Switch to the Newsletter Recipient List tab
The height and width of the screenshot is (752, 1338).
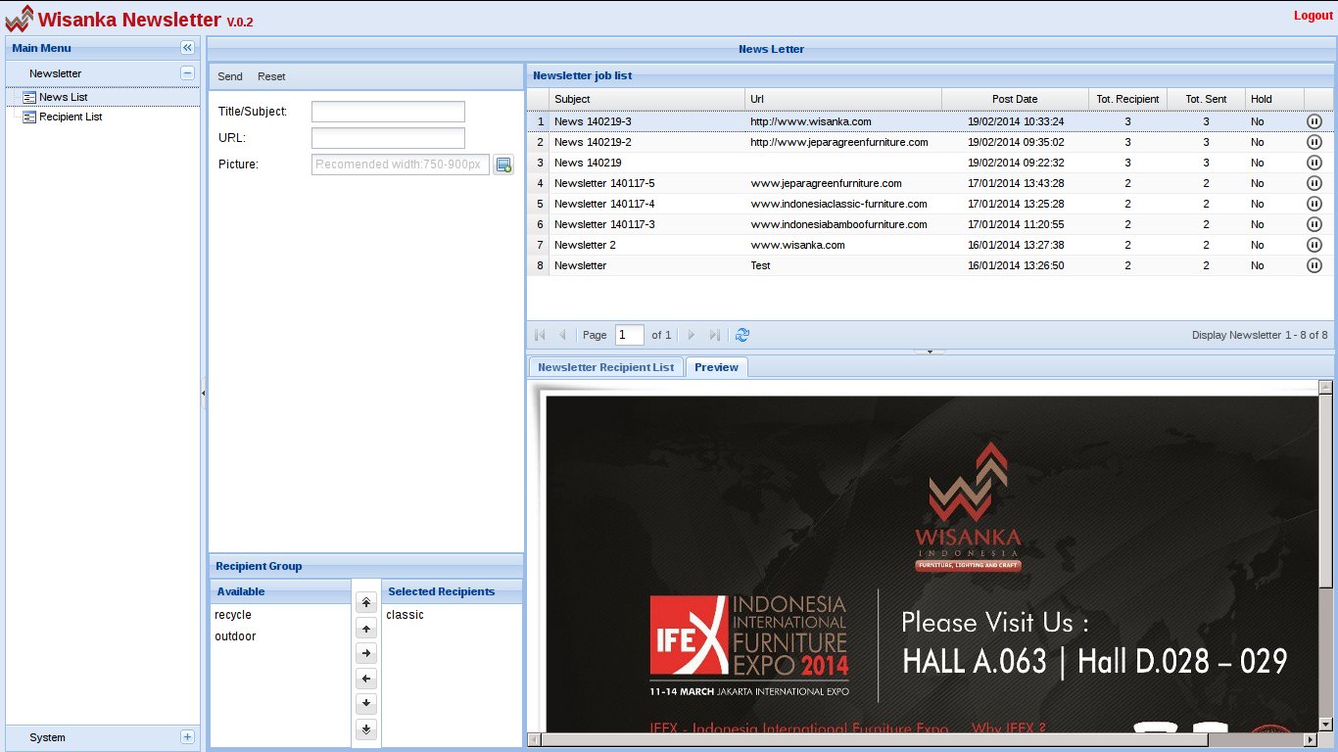click(605, 366)
